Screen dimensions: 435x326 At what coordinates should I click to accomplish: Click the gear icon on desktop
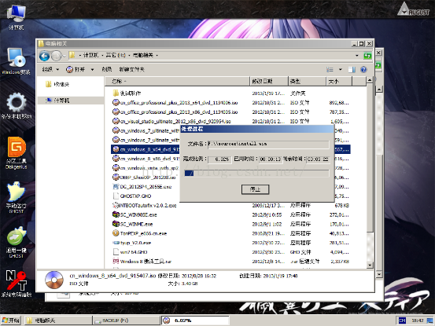coord(17,106)
